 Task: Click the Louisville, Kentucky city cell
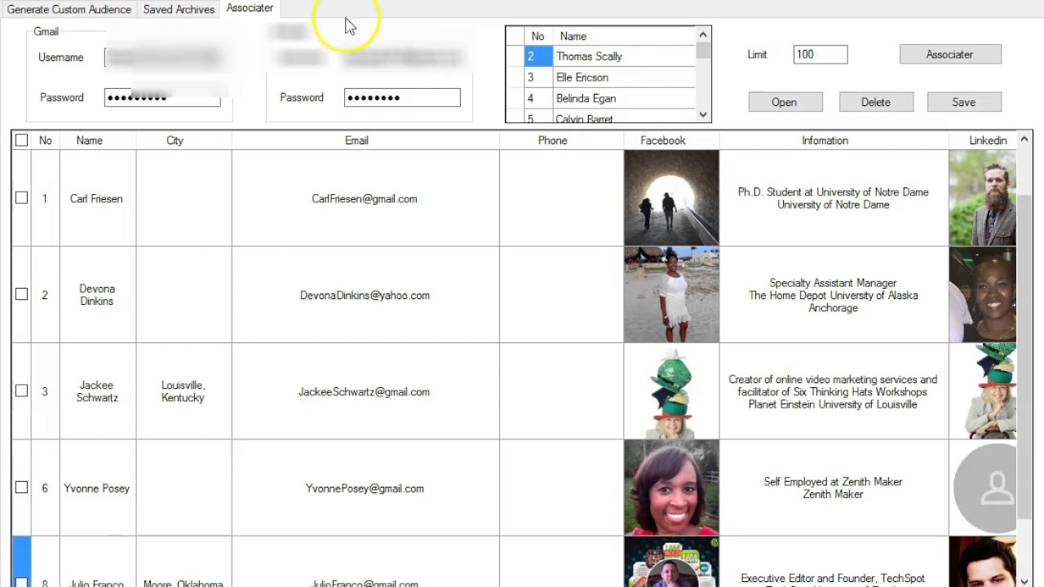point(183,391)
